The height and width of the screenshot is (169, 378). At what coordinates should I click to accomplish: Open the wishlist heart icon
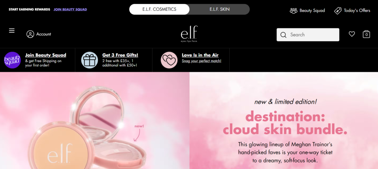pyautogui.click(x=352, y=34)
